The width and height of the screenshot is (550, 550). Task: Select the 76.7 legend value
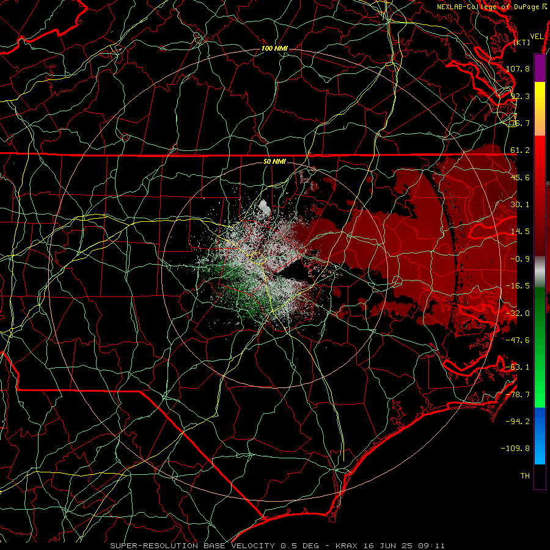point(520,123)
